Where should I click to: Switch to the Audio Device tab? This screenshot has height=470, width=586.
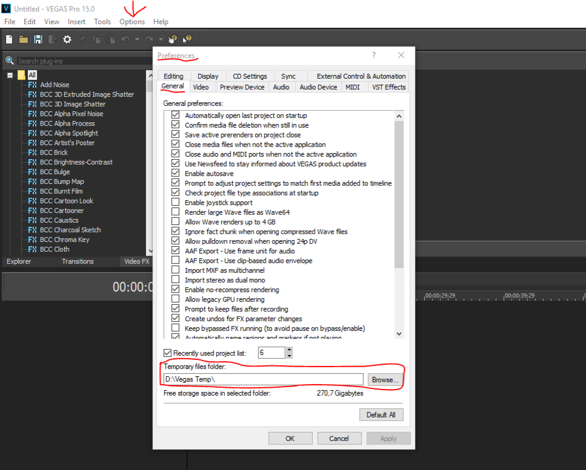[318, 87]
